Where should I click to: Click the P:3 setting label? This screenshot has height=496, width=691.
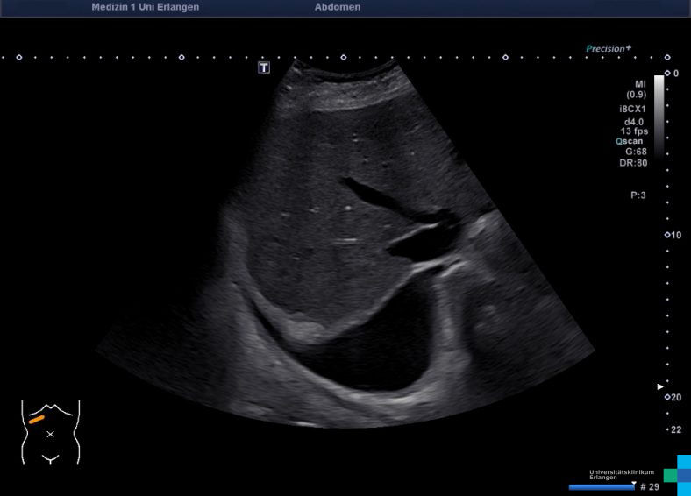(x=638, y=195)
